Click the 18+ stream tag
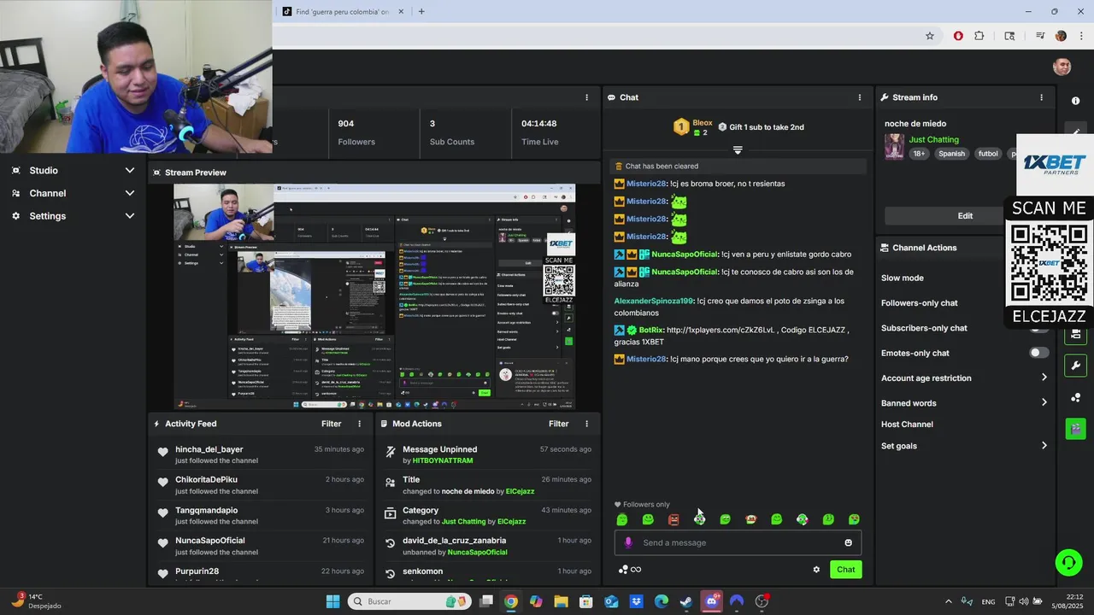 click(x=919, y=154)
